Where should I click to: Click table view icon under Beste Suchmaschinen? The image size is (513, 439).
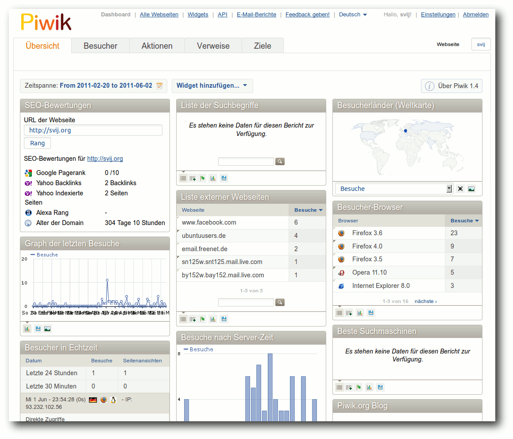tap(339, 387)
